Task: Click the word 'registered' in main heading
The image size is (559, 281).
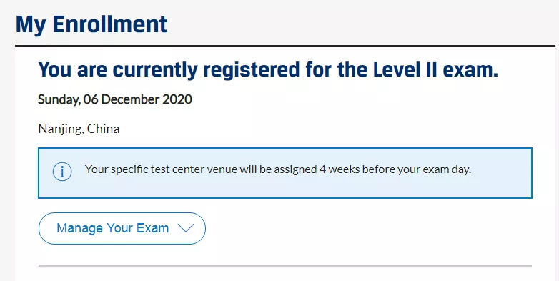Action: point(252,70)
